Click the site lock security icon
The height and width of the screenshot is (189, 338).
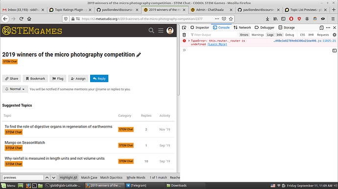[x=73, y=19]
